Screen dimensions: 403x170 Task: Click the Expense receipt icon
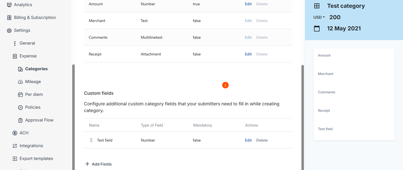point(15,56)
